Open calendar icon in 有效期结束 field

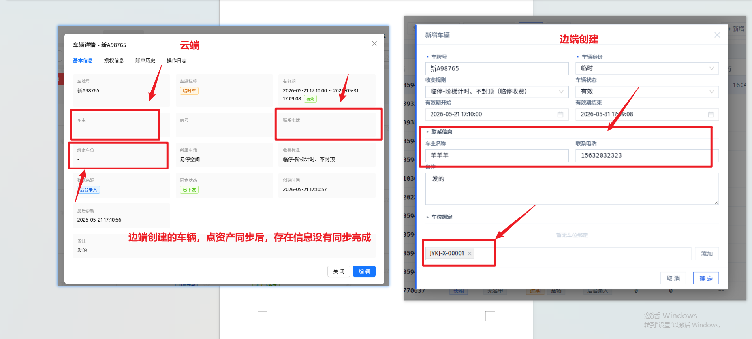pyautogui.click(x=711, y=114)
